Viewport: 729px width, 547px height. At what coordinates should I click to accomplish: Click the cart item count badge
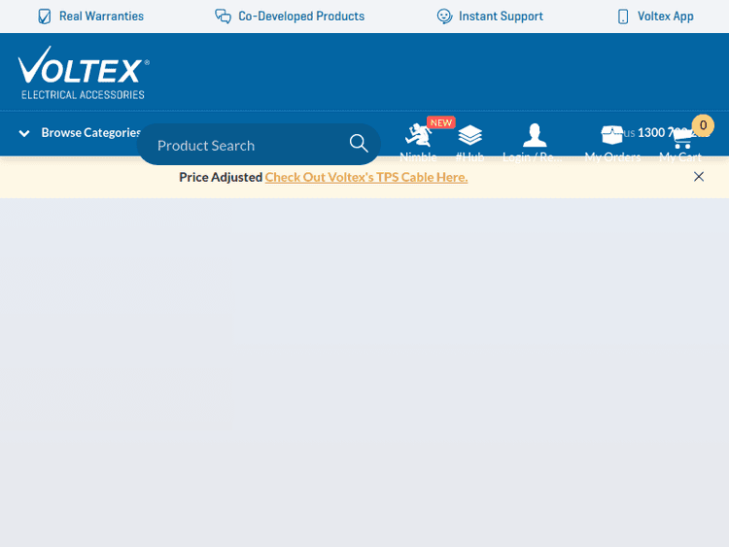pos(703,125)
